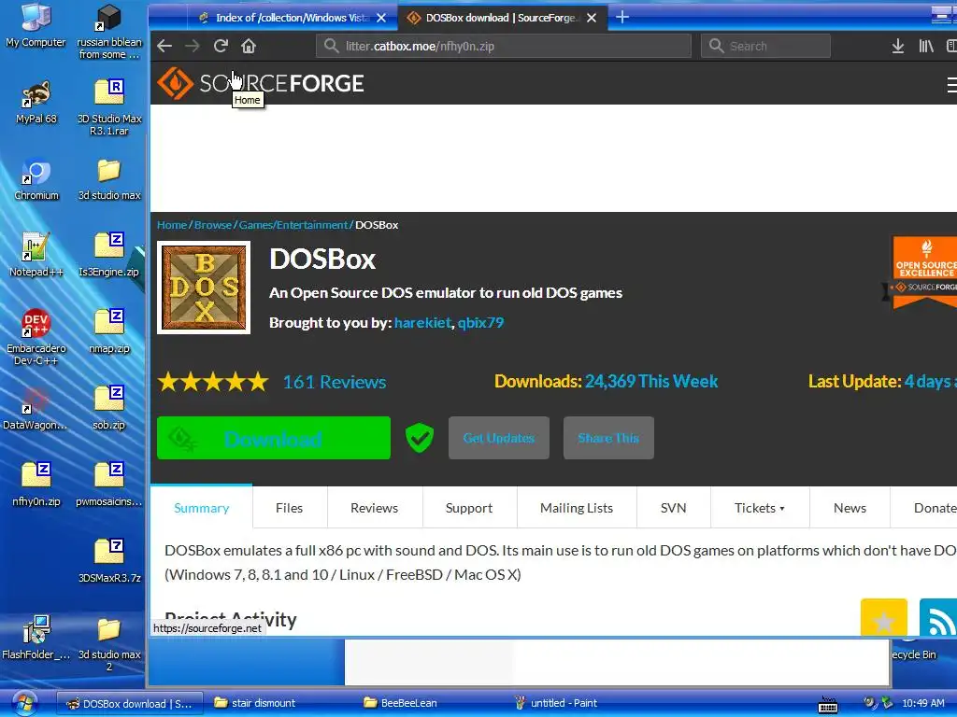Open the SourceForge hamburger menu
The image size is (957, 717).
point(951,85)
